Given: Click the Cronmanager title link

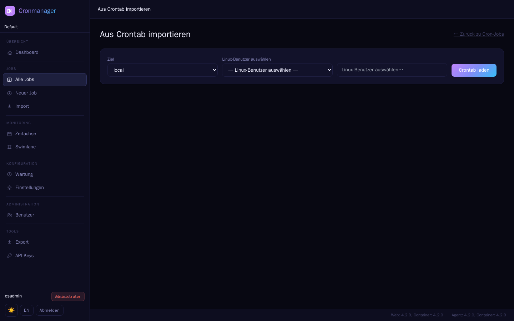Looking at the screenshot, I should point(37,11).
